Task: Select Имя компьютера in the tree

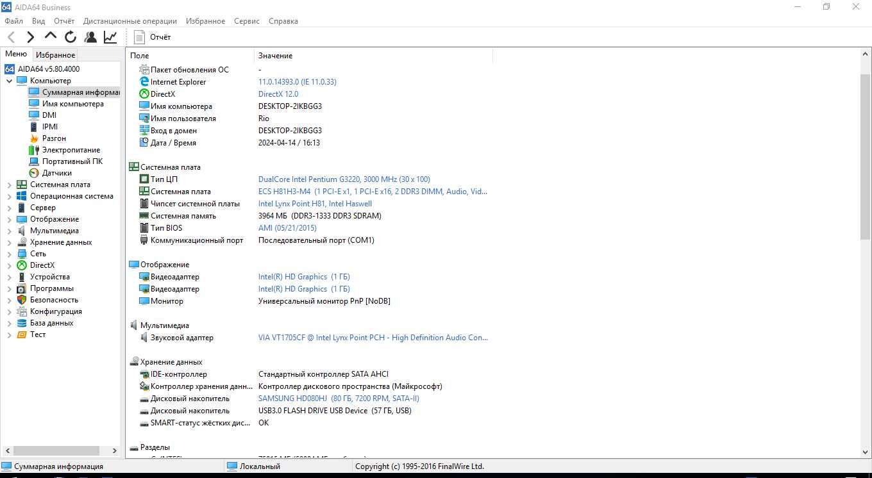Action: [x=73, y=104]
